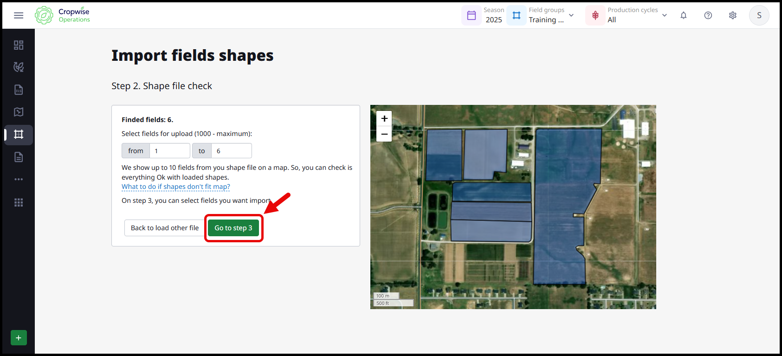Open the notifications bell
The image size is (782, 356).
(x=683, y=15)
